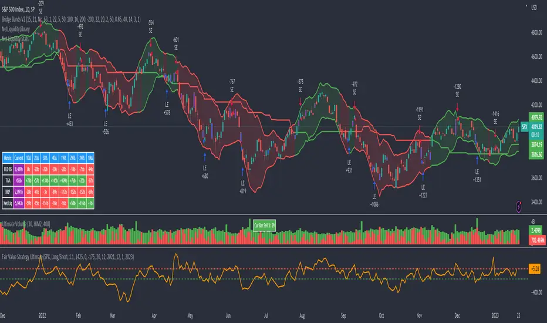Click the RRP current value cell

(19, 191)
